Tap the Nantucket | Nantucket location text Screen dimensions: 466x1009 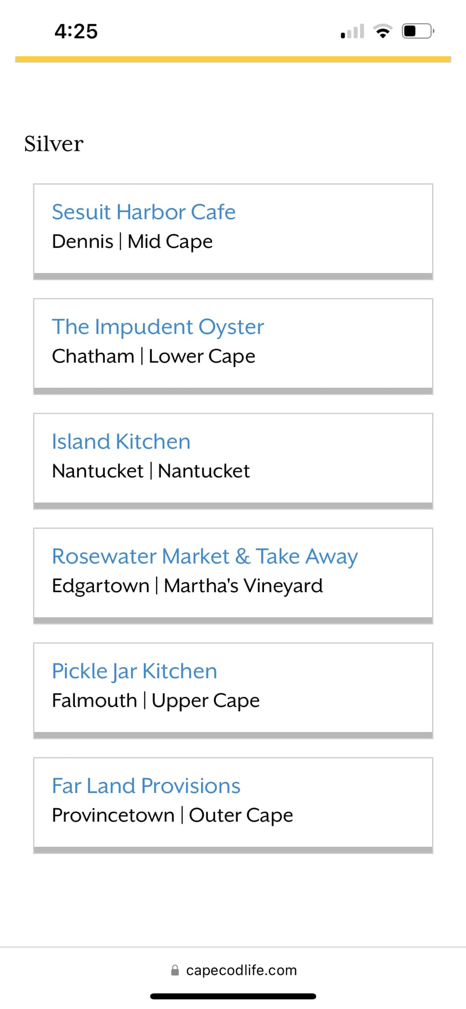tap(151, 471)
